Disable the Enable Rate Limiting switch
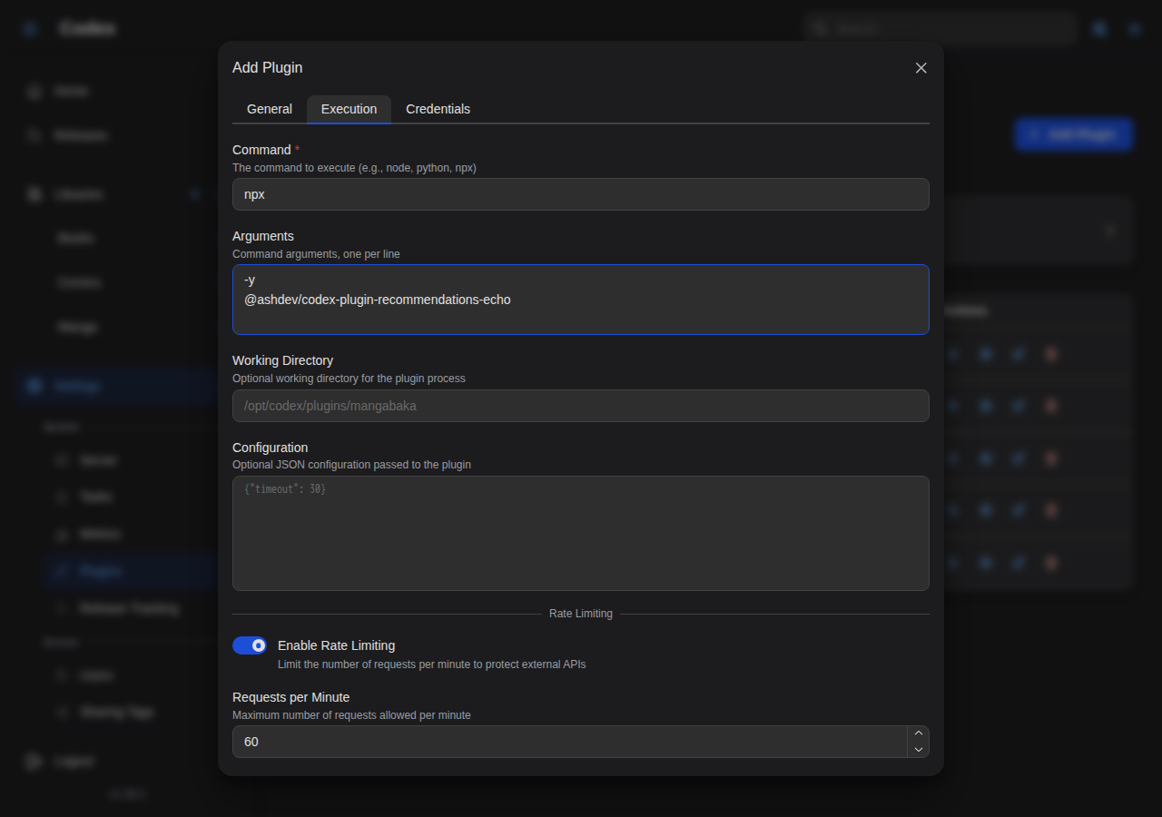The image size is (1162, 817). pos(250,645)
